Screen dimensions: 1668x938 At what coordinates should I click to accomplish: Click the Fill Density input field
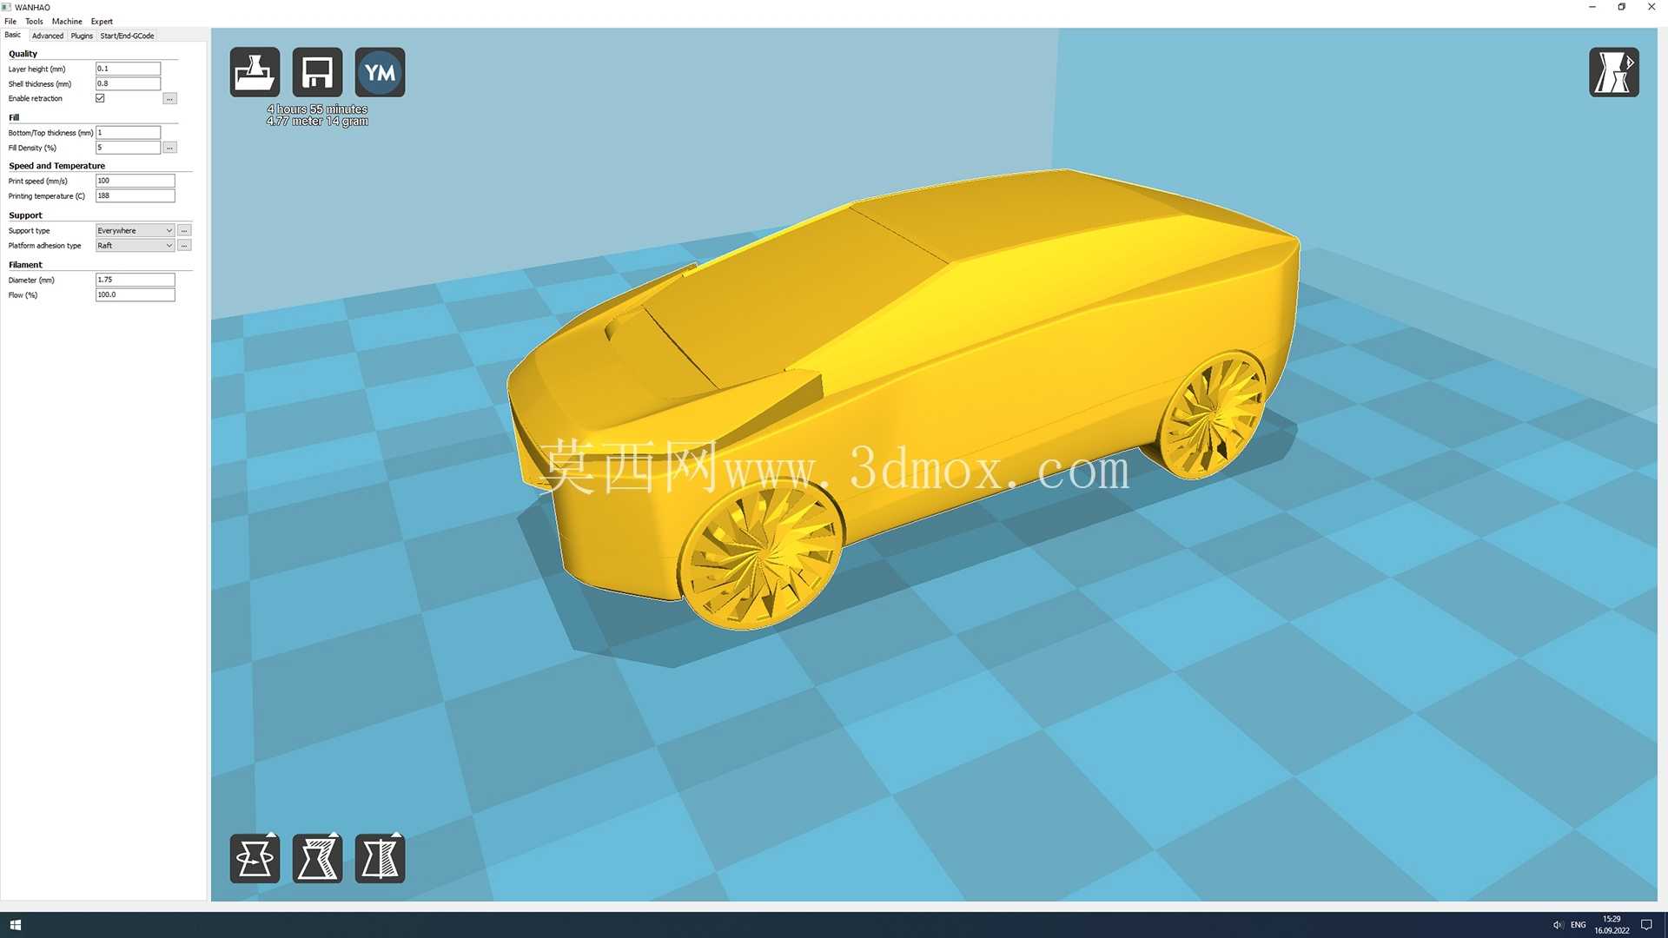pyautogui.click(x=128, y=148)
